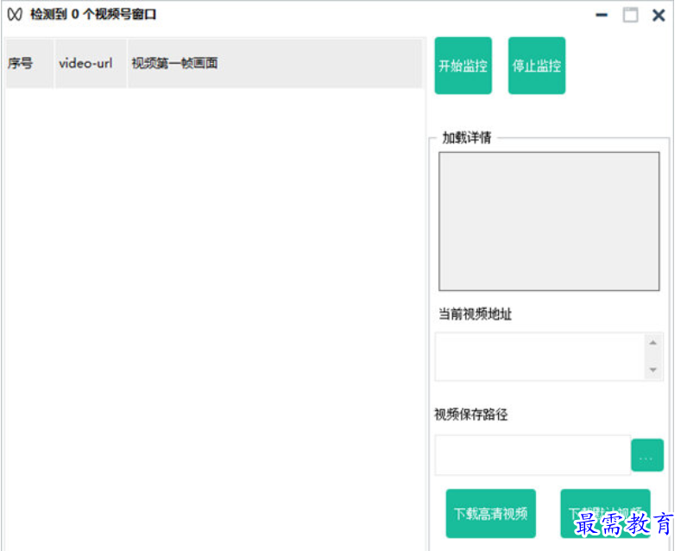This screenshot has height=551, width=681.
Task: Click the 开始监控 start monitoring button
Action: tap(463, 66)
